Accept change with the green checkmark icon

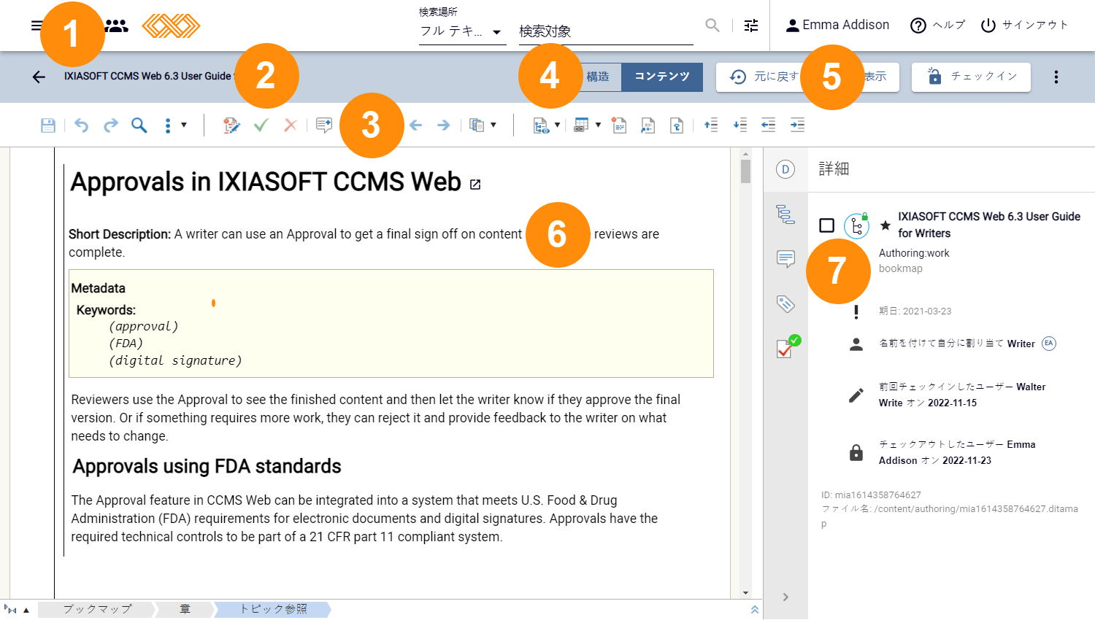pos(261,125)
